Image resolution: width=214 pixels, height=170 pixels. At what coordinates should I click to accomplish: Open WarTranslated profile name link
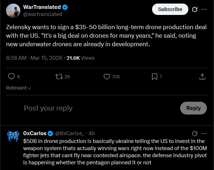click(x=42, y=7)
